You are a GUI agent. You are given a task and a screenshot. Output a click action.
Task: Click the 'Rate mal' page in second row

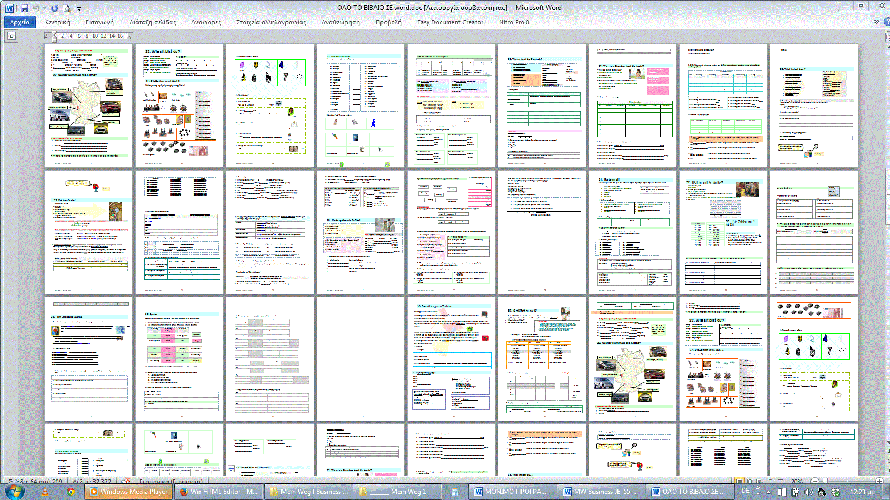pos(633,232)
